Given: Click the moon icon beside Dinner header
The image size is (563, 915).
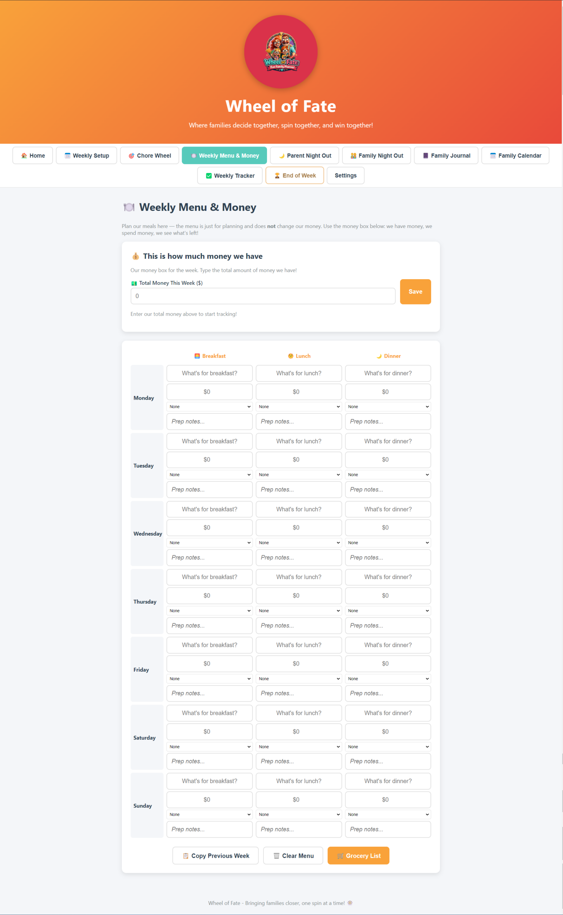Looking at the screenshot, I should click(x=379, y=356).
